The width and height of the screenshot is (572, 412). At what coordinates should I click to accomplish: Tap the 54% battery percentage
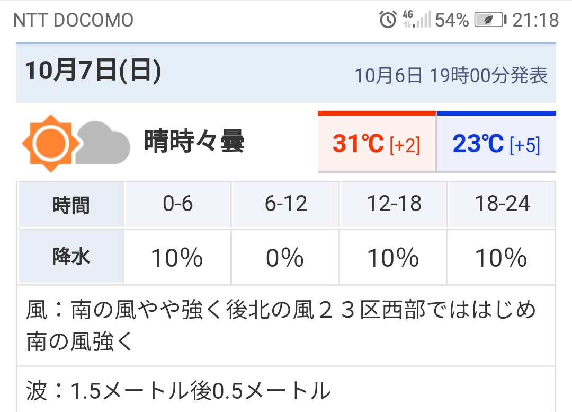pos(452,20)
